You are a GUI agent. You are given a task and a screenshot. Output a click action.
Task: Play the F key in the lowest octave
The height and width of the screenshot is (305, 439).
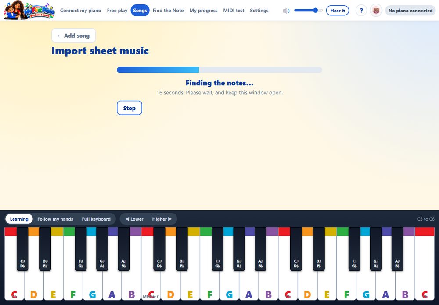[73, 286]
